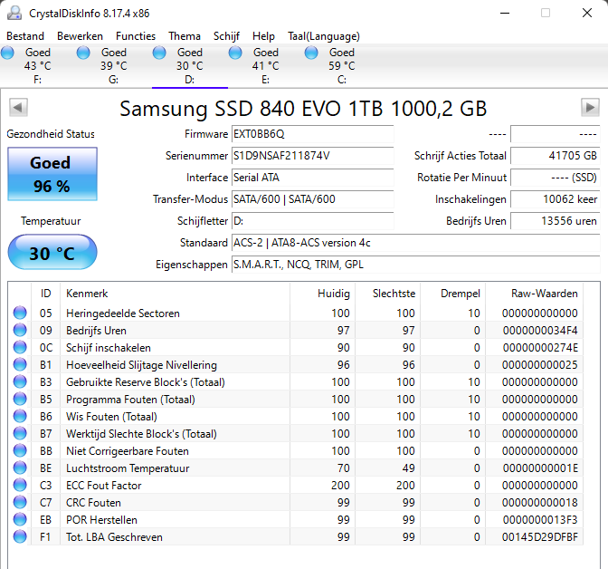Select the Hoeveelheid Slijtage Nivellering attribute
This screenshot has width=608, height=569.
pos(141,365)
